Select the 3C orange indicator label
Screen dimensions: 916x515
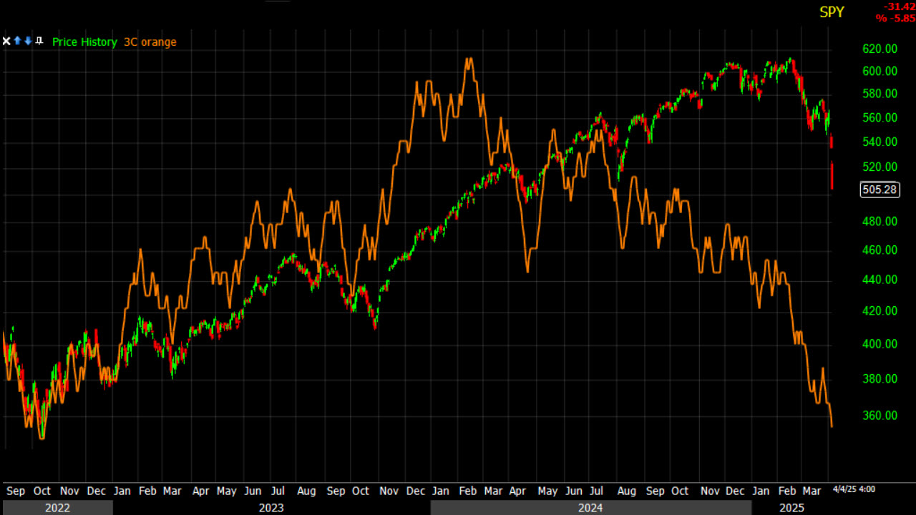tap(150, 42)
